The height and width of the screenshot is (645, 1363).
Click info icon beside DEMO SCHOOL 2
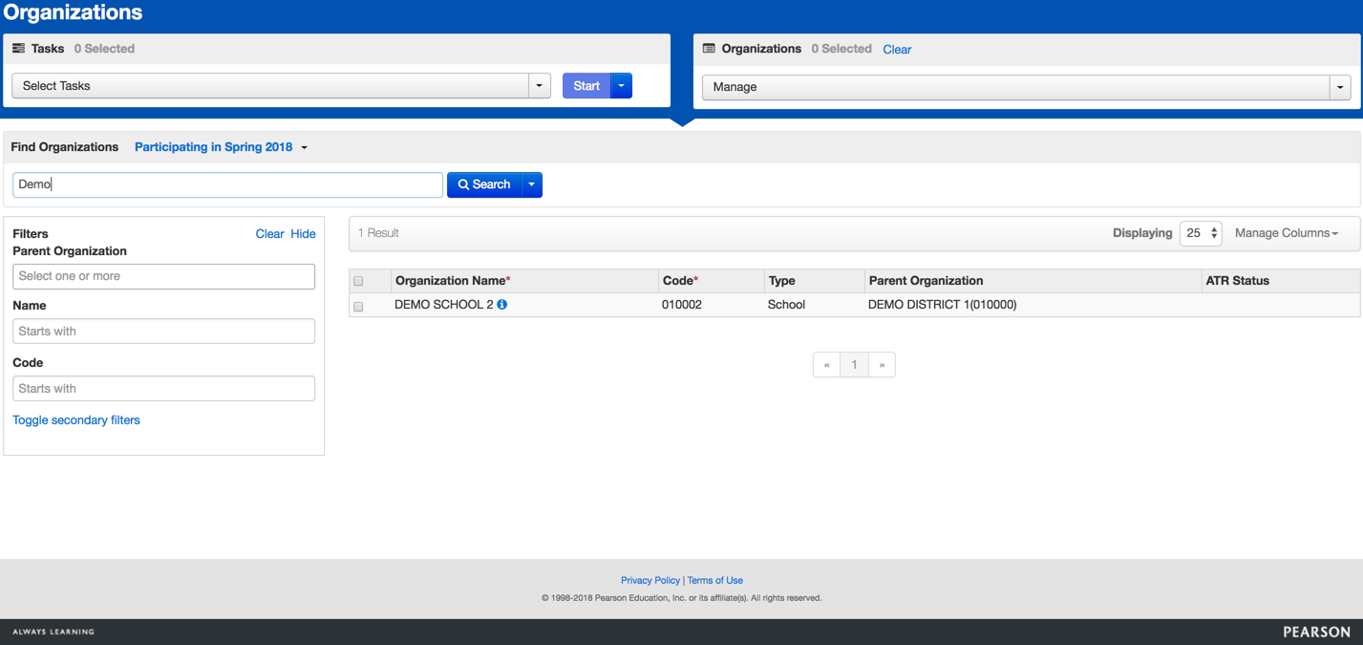click(x=501, y=305)
